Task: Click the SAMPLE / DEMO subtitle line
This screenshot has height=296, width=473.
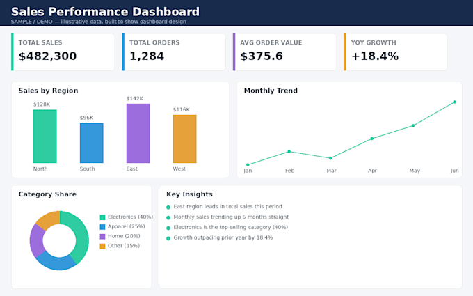Action: pyautogui.click(x=98, y=22)
